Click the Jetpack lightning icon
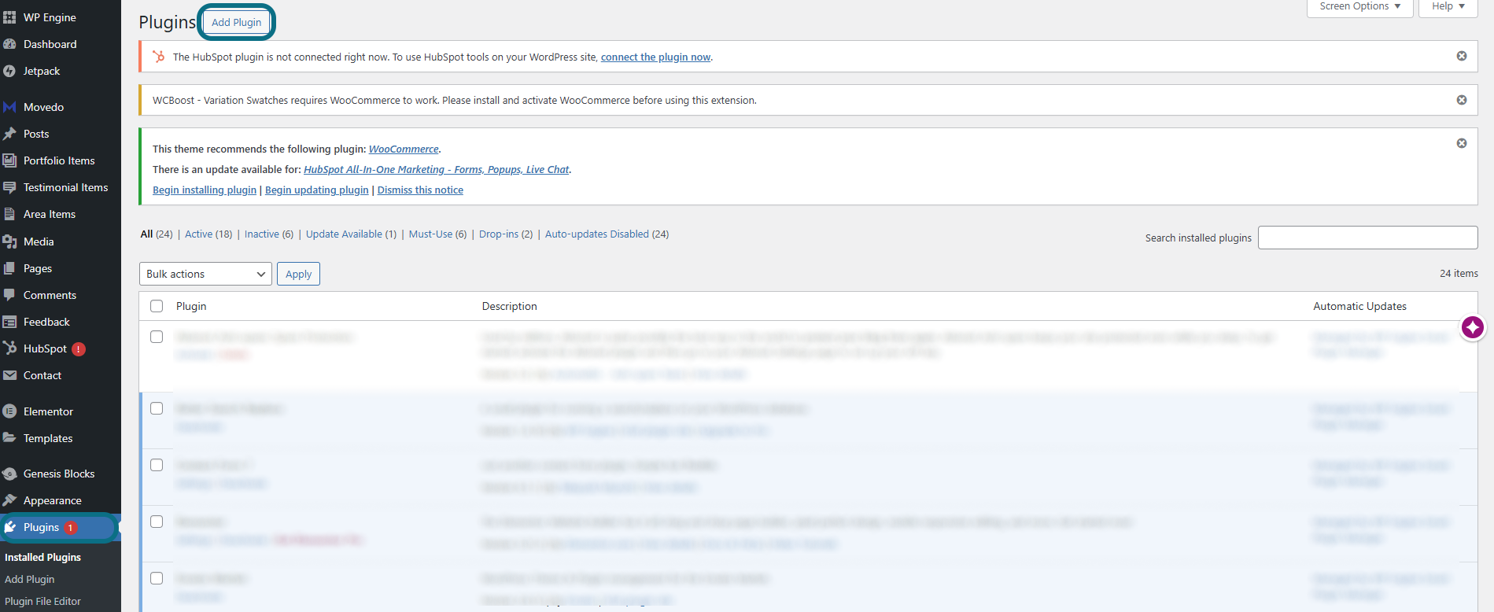1494x612 pixels. (9, 71)
